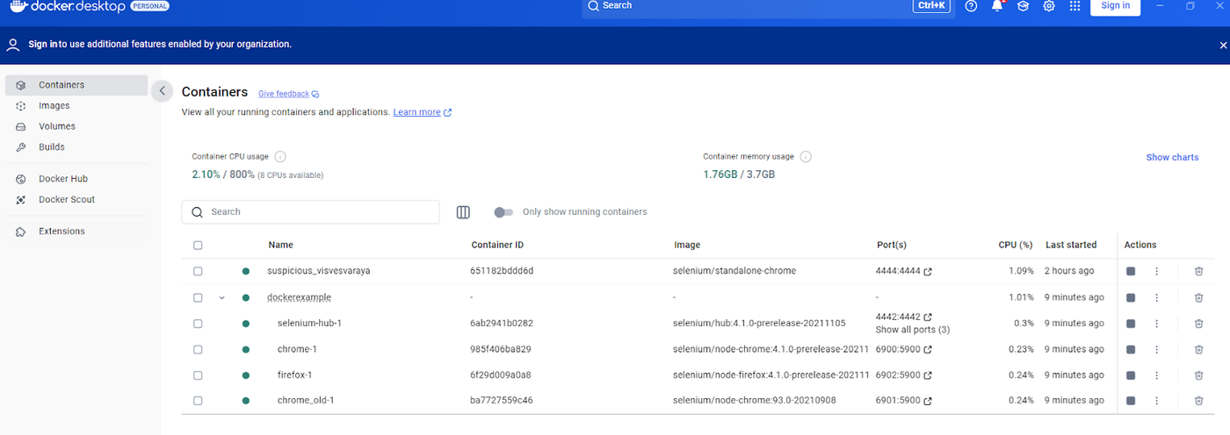Open port 4442:4442 link
This screenshot has height=435, width=1230.
pos(903,317)
